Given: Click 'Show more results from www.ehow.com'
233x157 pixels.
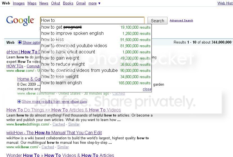Looking at the screenshot, I should 54,101.
